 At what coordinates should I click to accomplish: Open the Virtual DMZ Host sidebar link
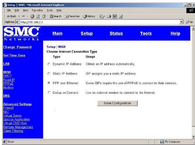(15, 123)
